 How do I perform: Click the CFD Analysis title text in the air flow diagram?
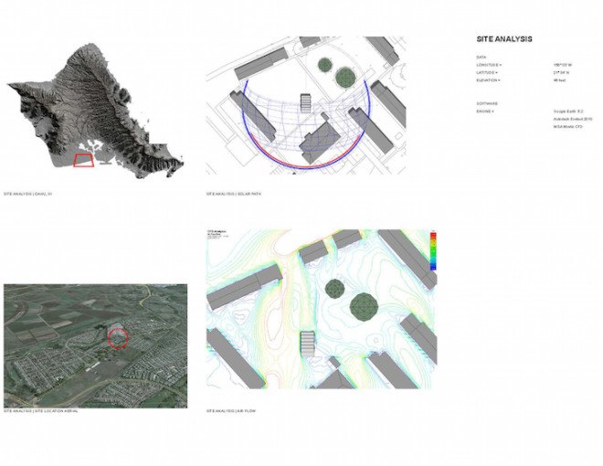click(x=217, y=232)
